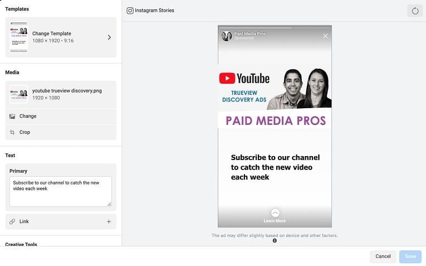Click the Change Template label

tap(52, 33)
